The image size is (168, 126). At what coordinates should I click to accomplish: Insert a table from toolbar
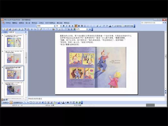coord(56,29)
